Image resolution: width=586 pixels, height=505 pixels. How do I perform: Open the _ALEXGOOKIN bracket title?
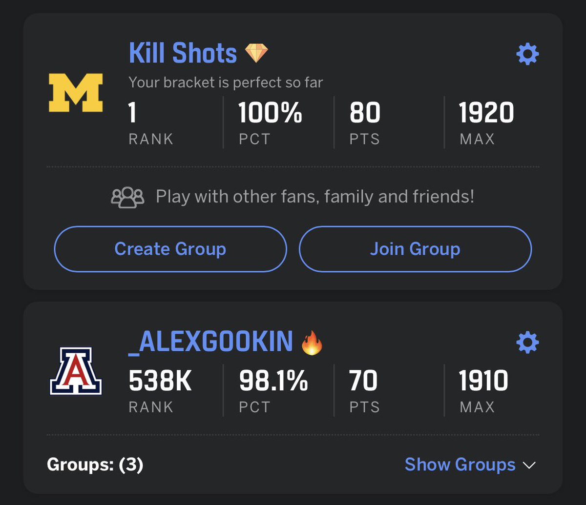(210, 343)
